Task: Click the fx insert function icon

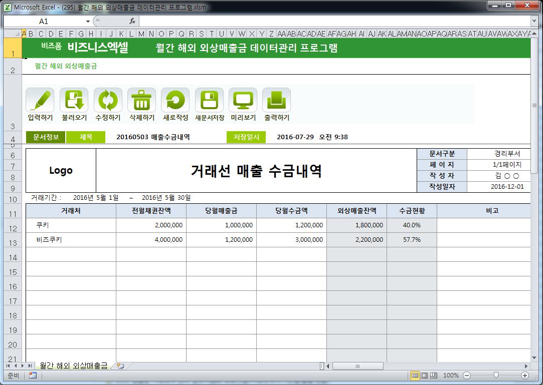Action: pos(132,21)
